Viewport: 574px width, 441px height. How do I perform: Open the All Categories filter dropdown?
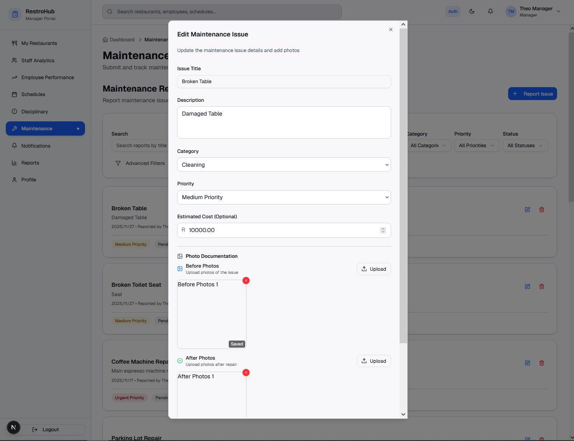tap(428, 145)
